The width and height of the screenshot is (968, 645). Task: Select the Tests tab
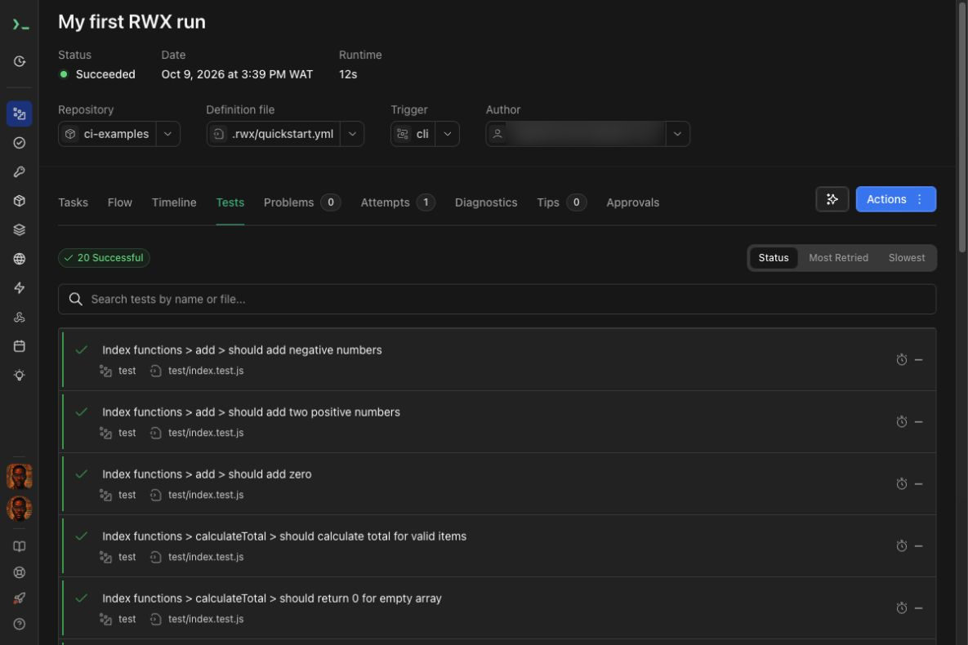[x=230, y=202]
